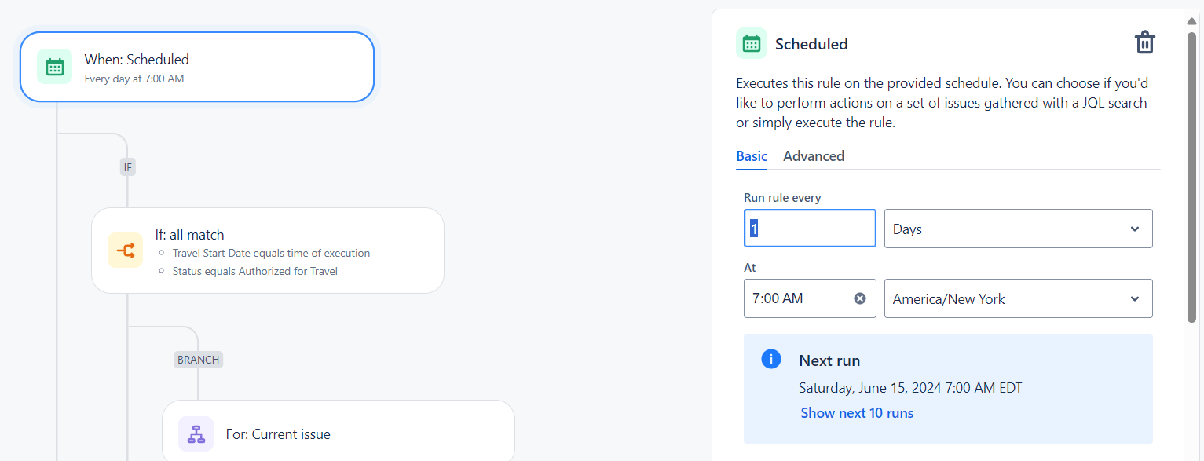This screenshot has height=461, width=1204.
Task: Open the Days interval dropdown
Action: (1018, 228)
